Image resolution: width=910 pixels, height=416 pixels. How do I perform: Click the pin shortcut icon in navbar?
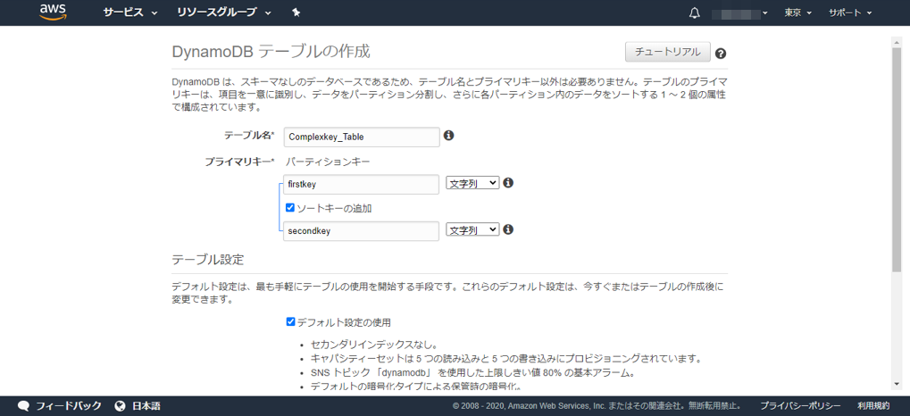click(296, 12)
